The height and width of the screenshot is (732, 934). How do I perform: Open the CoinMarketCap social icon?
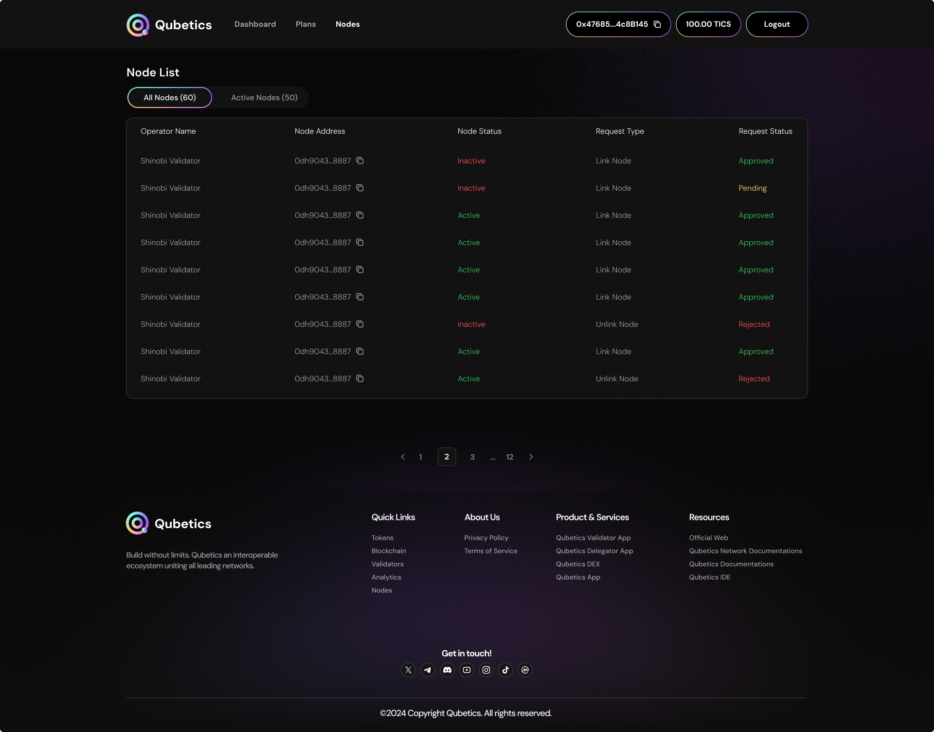click(x=525, y=670)
